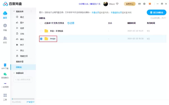Click the clock icon beside 最近
Screen dimensions: 169x105
coord(17,17)
